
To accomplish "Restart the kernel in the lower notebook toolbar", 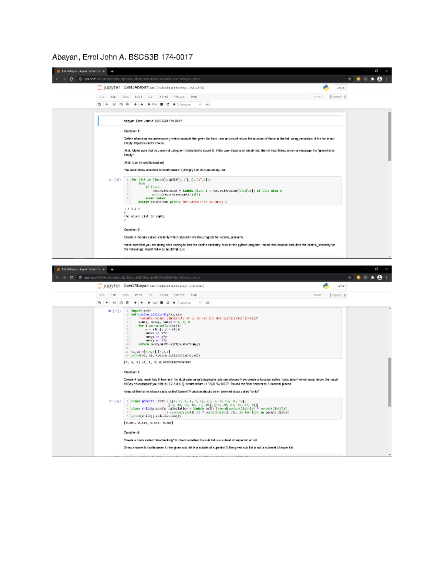I will tap(168, 303).
